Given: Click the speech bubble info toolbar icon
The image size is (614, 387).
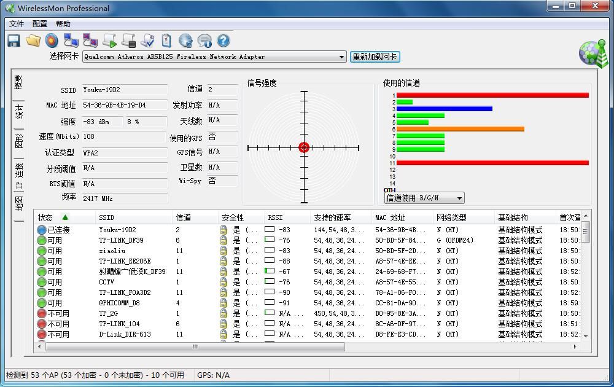Looking at the screenshot, I should tap(204, 41).
